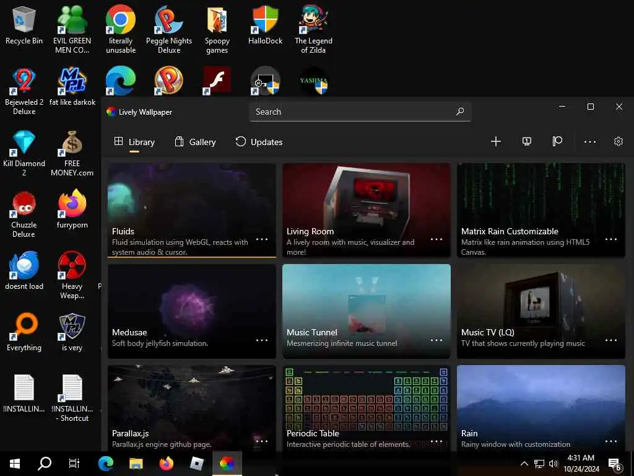This screenshot has width=634, height=476.
Task: Open Roblox from the taskbar
Action: coord(196,464)
